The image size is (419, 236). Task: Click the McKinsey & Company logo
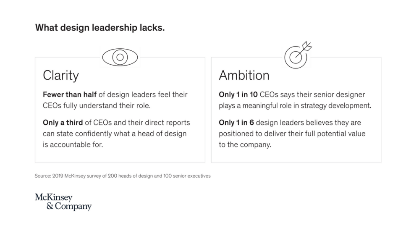[63, 202]
